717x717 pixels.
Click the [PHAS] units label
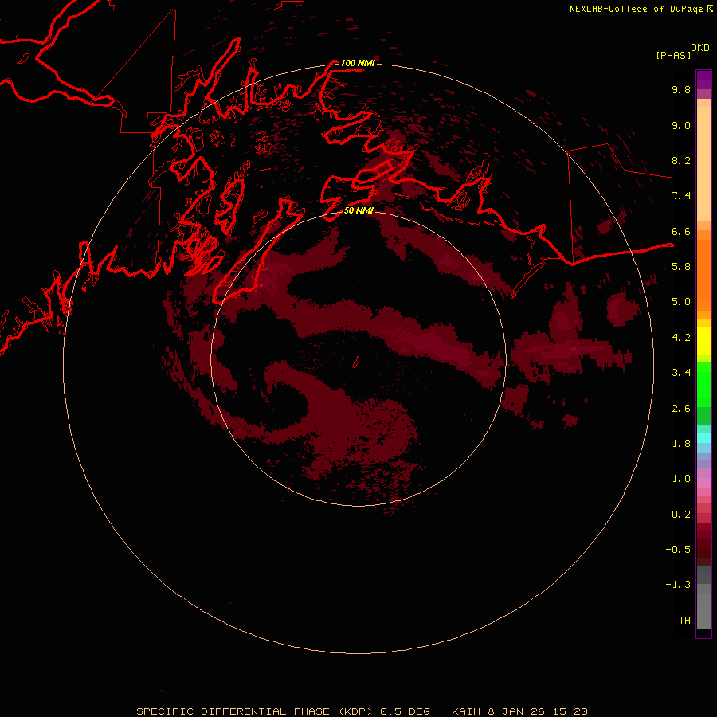pyautogui.click(x=673, y=55)
